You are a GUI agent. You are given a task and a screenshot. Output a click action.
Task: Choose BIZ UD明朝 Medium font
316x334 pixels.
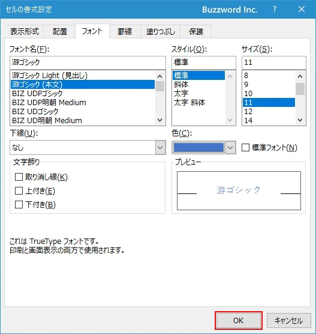pos(83,120)
